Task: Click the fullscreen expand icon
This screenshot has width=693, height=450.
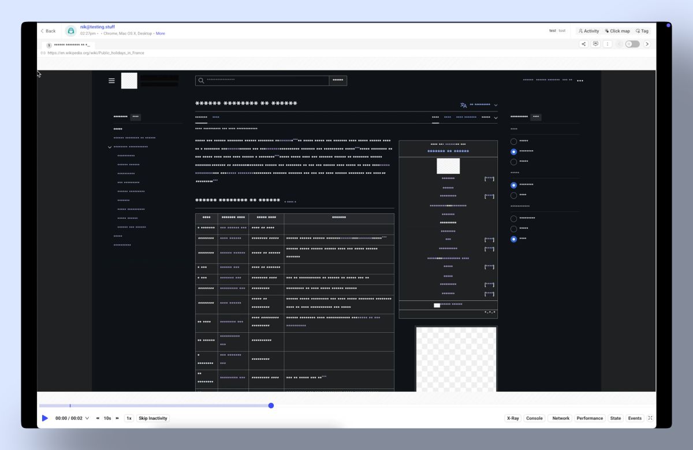Action: [650, 418]
